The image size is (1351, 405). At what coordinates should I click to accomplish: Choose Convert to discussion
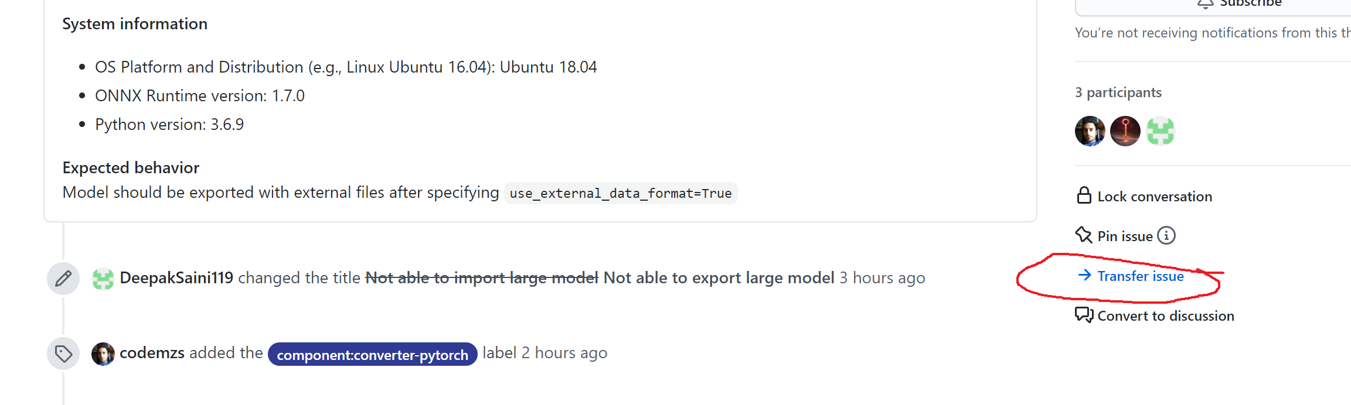coord(1165,315)
